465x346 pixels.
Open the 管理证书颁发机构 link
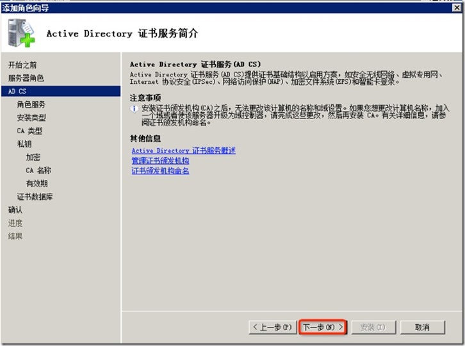coord(160,161)
